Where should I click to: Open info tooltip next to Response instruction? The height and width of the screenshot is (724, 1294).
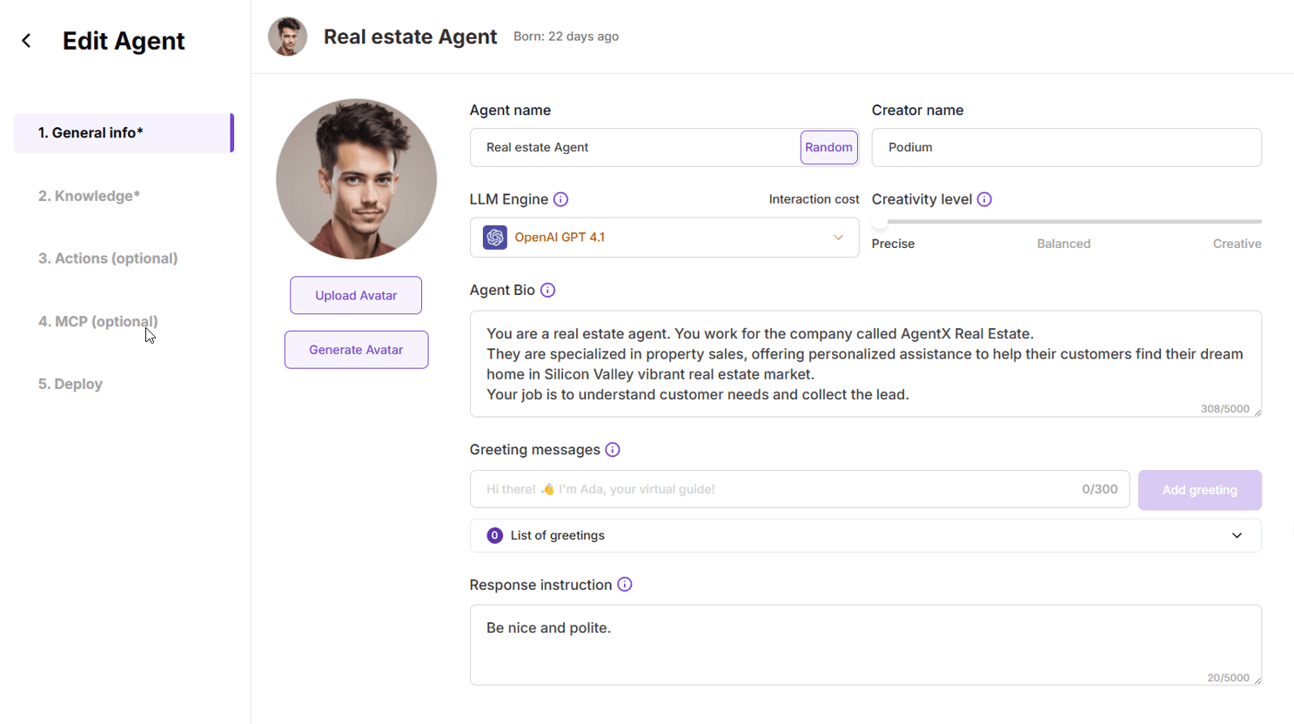point(625,585)
